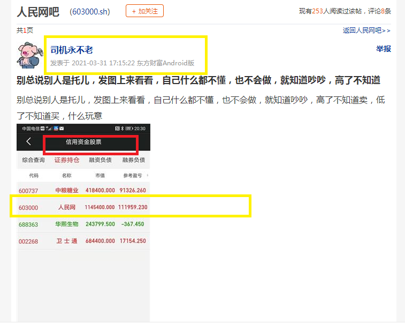The height and width of the screenshot is (324, 405).
Task: Click market value 684400.000
Action: (x=100, y=241)
